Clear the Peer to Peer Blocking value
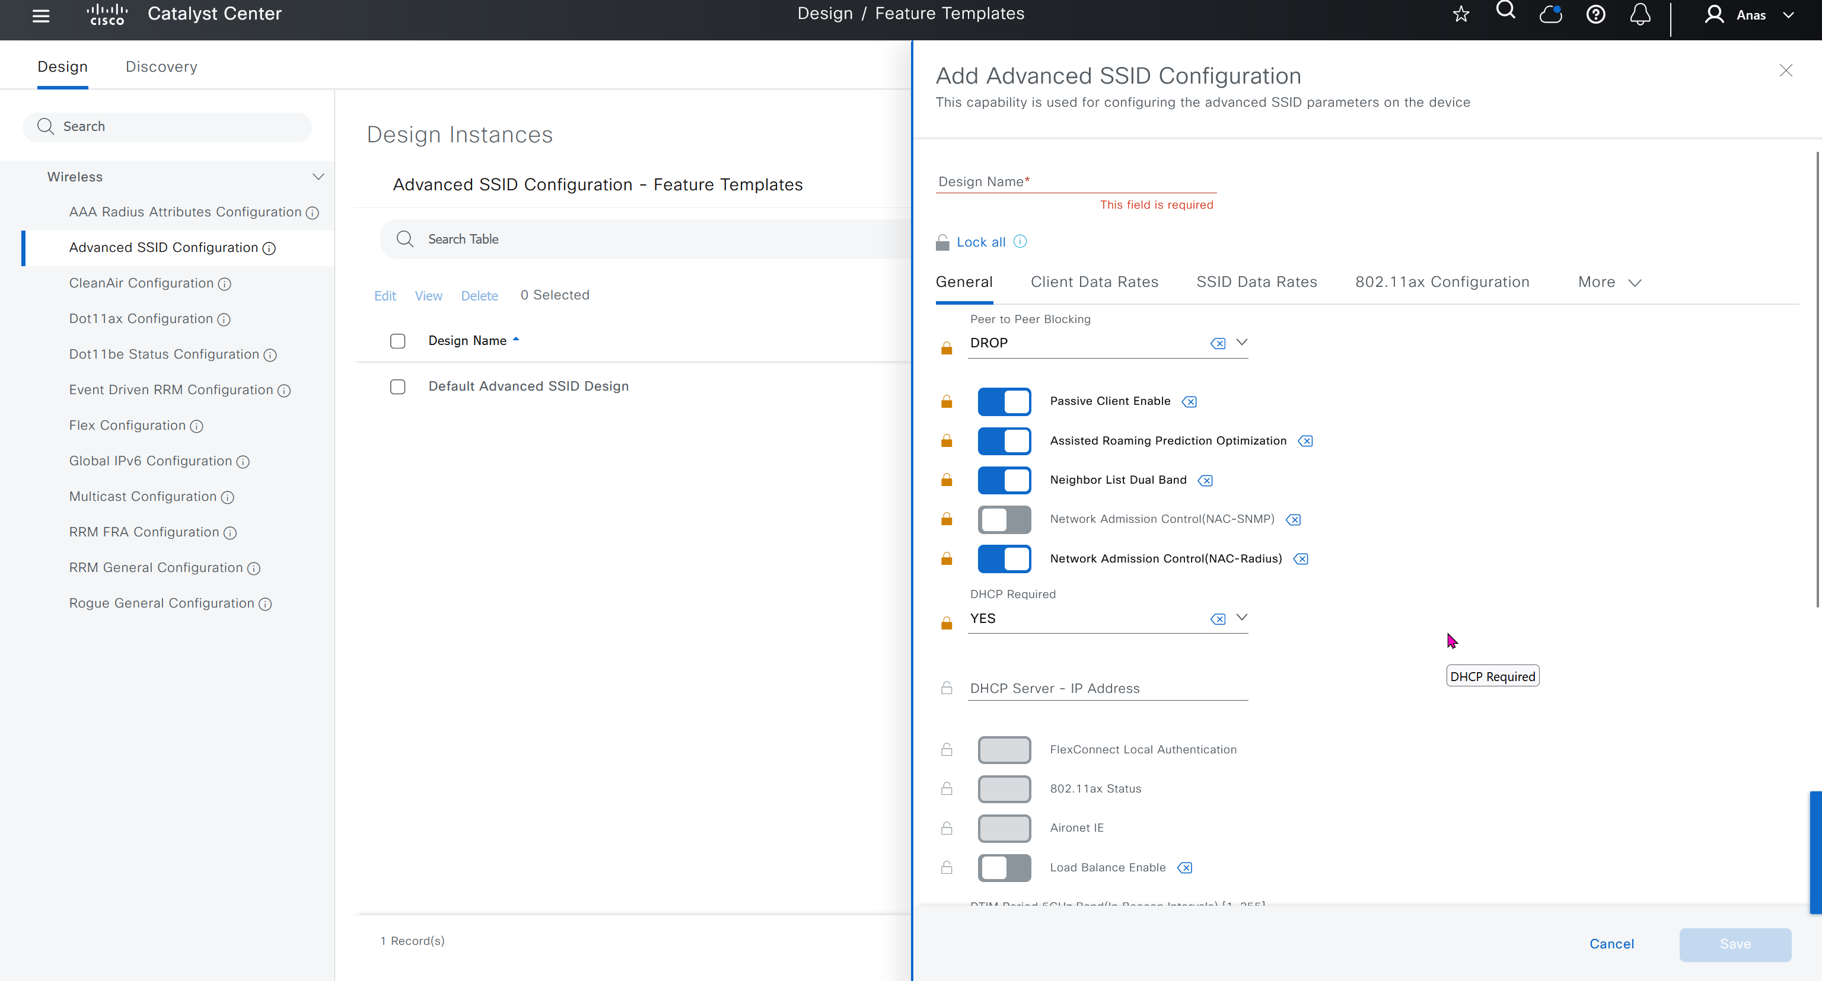The height and width of the screenshot is (981, 1822). (x=1217, y=343)
